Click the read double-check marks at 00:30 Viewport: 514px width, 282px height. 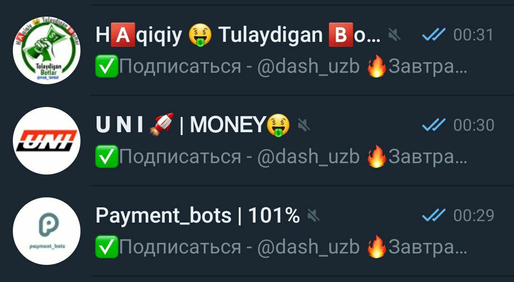click(x=434, y=125)
